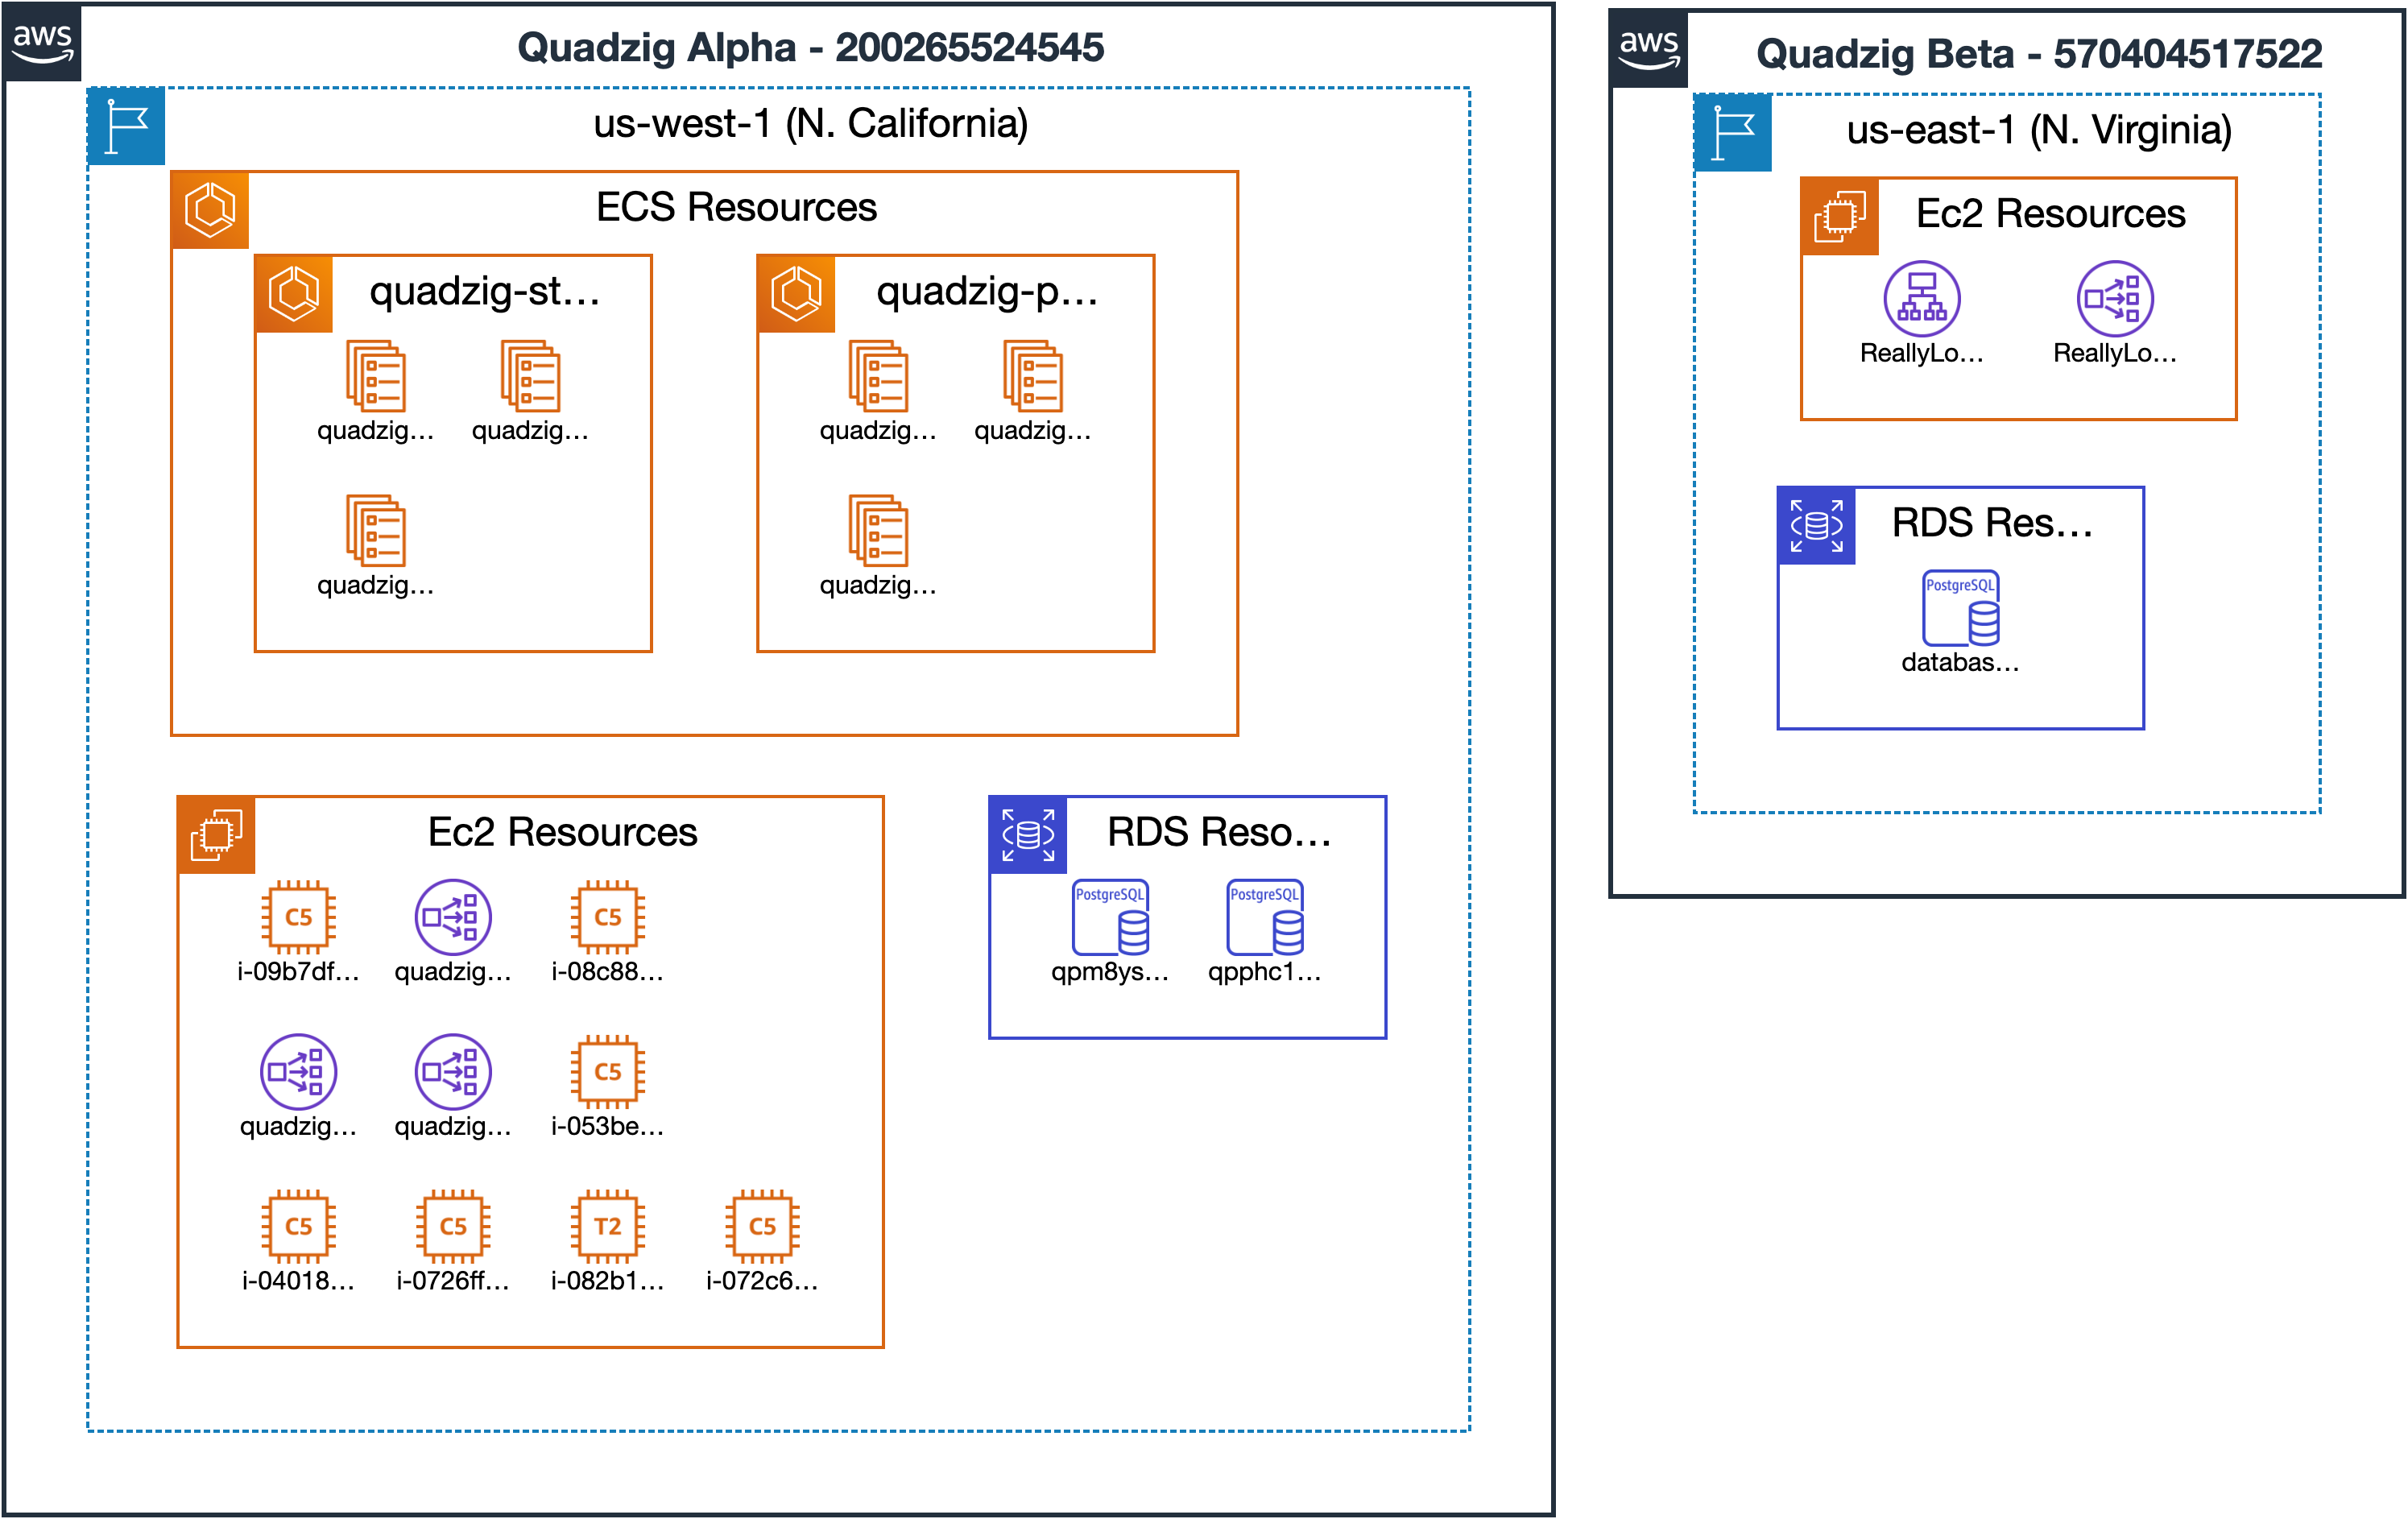2408x1519 pixels.
Task: Select the qpphc1 PostgreSQL database icon
Action: coord(1264,917)
